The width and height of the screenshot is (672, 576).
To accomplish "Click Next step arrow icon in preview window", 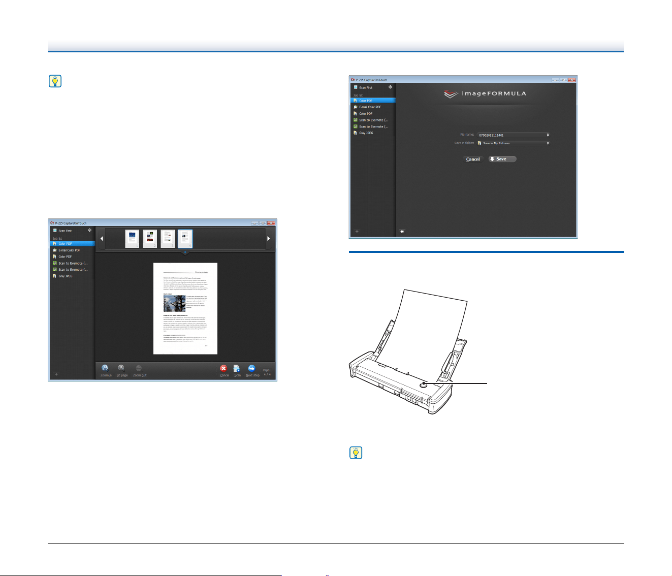I will point(251,368).
